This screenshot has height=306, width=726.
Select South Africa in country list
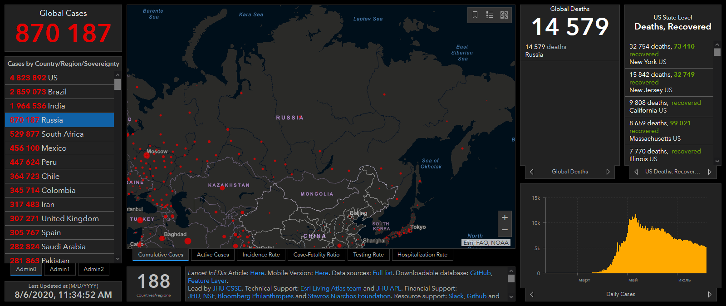point(59,134)
